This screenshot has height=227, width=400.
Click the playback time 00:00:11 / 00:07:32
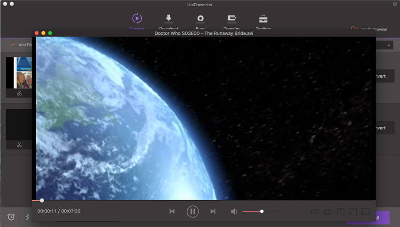59,211
